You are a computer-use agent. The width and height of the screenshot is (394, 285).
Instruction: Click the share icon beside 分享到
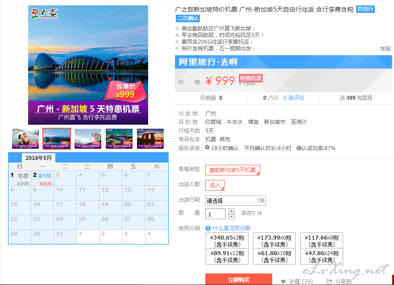coord(329,281)
